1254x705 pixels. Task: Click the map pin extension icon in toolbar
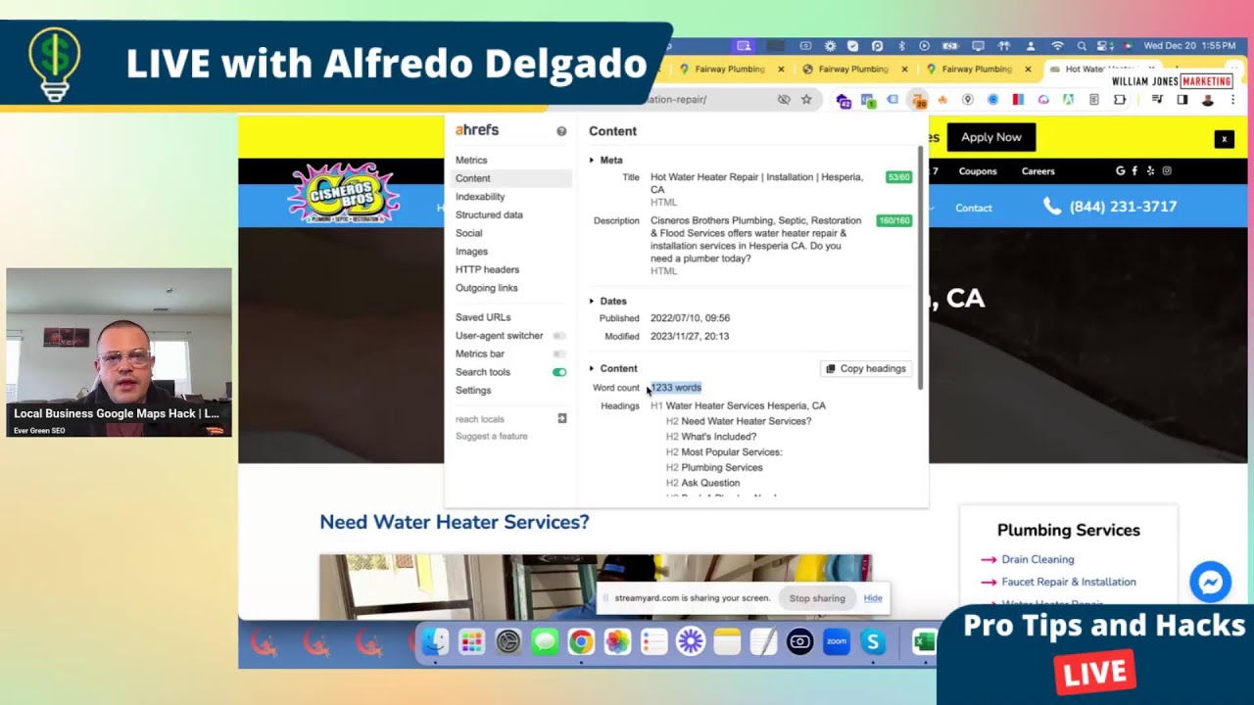coord(968,100)
